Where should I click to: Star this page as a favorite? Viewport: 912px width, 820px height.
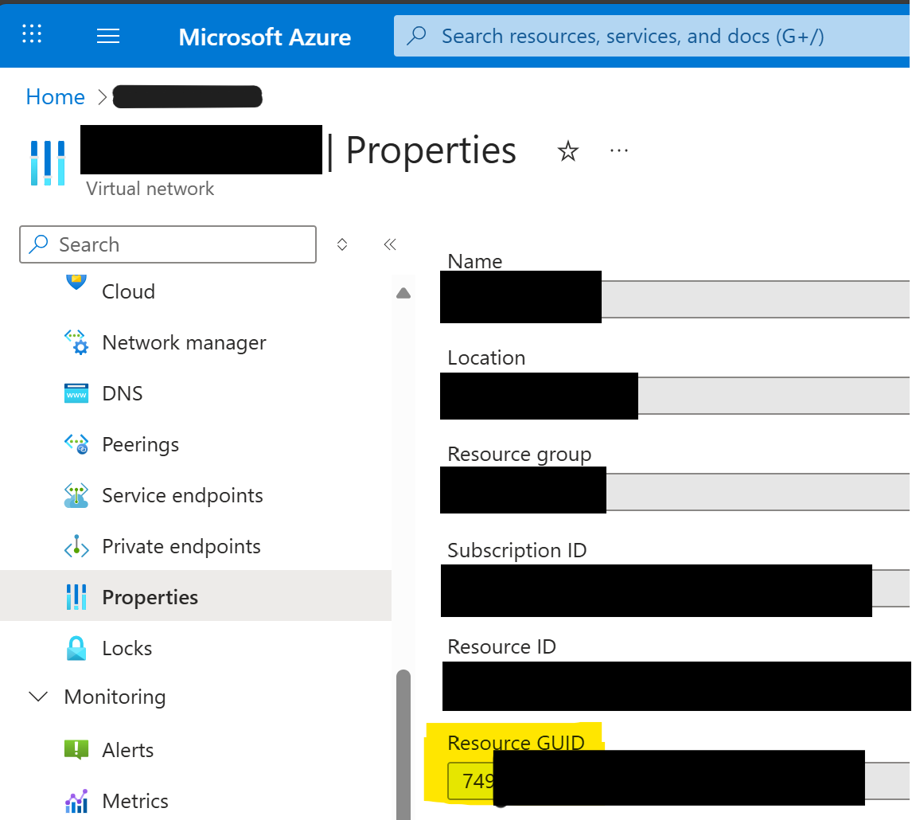click(x=568, y=150)
